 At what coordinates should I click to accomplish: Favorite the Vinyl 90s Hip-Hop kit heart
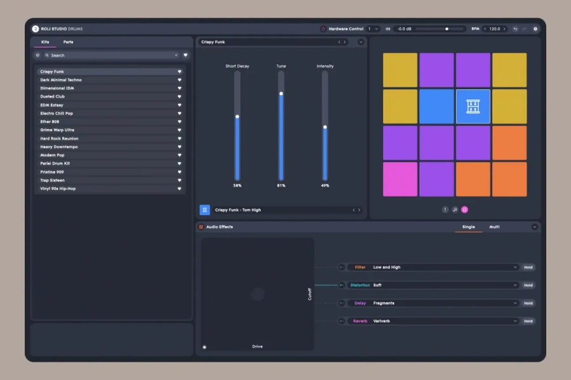(179, 189)
